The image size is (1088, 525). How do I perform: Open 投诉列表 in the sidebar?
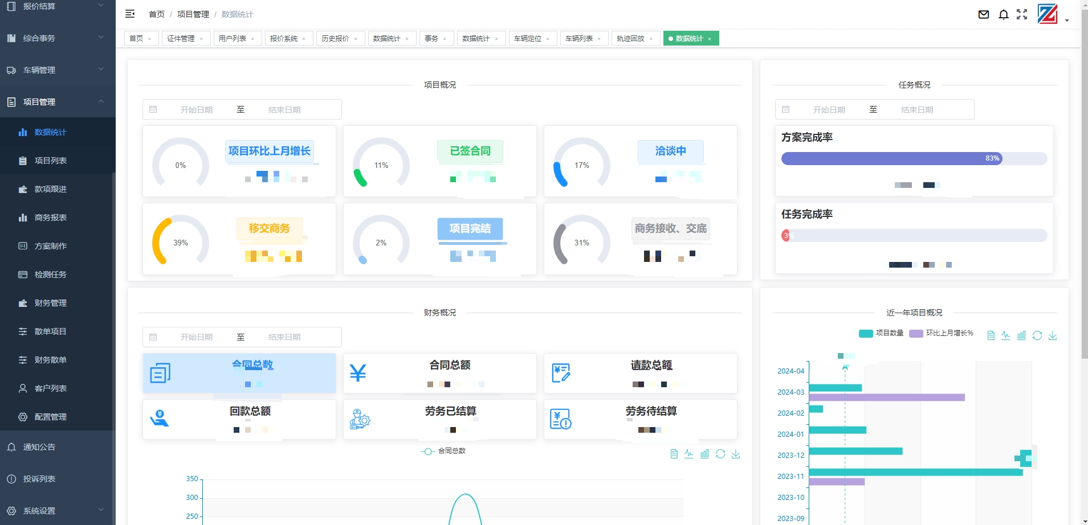click(x=58, y=479)
